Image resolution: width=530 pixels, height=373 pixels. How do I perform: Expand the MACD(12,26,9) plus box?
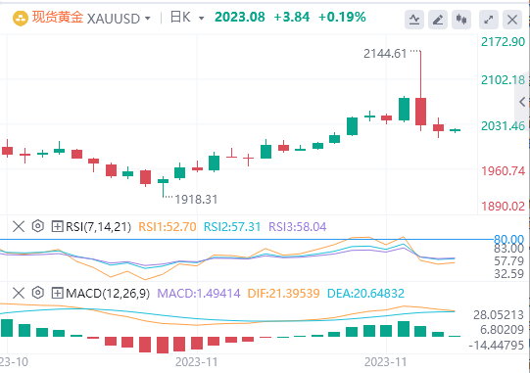[x=58, y=293]
